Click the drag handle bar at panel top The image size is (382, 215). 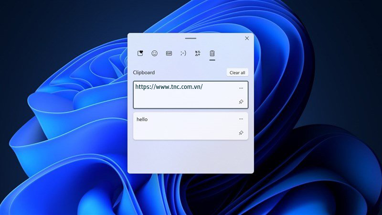point(191,38)
